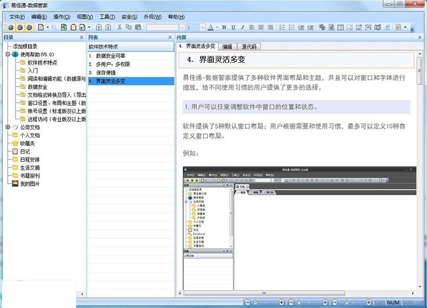Select the 数据安全 folder in tree
This screenshot has width=427, height=308.
click(x=38, y=87)
